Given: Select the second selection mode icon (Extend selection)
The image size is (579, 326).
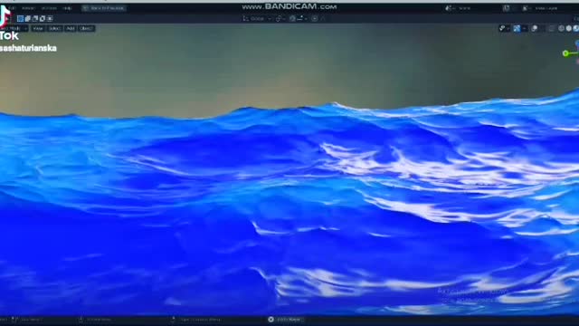Looking at the screenshot, I should pyautogui.click(x=28, y=18).
